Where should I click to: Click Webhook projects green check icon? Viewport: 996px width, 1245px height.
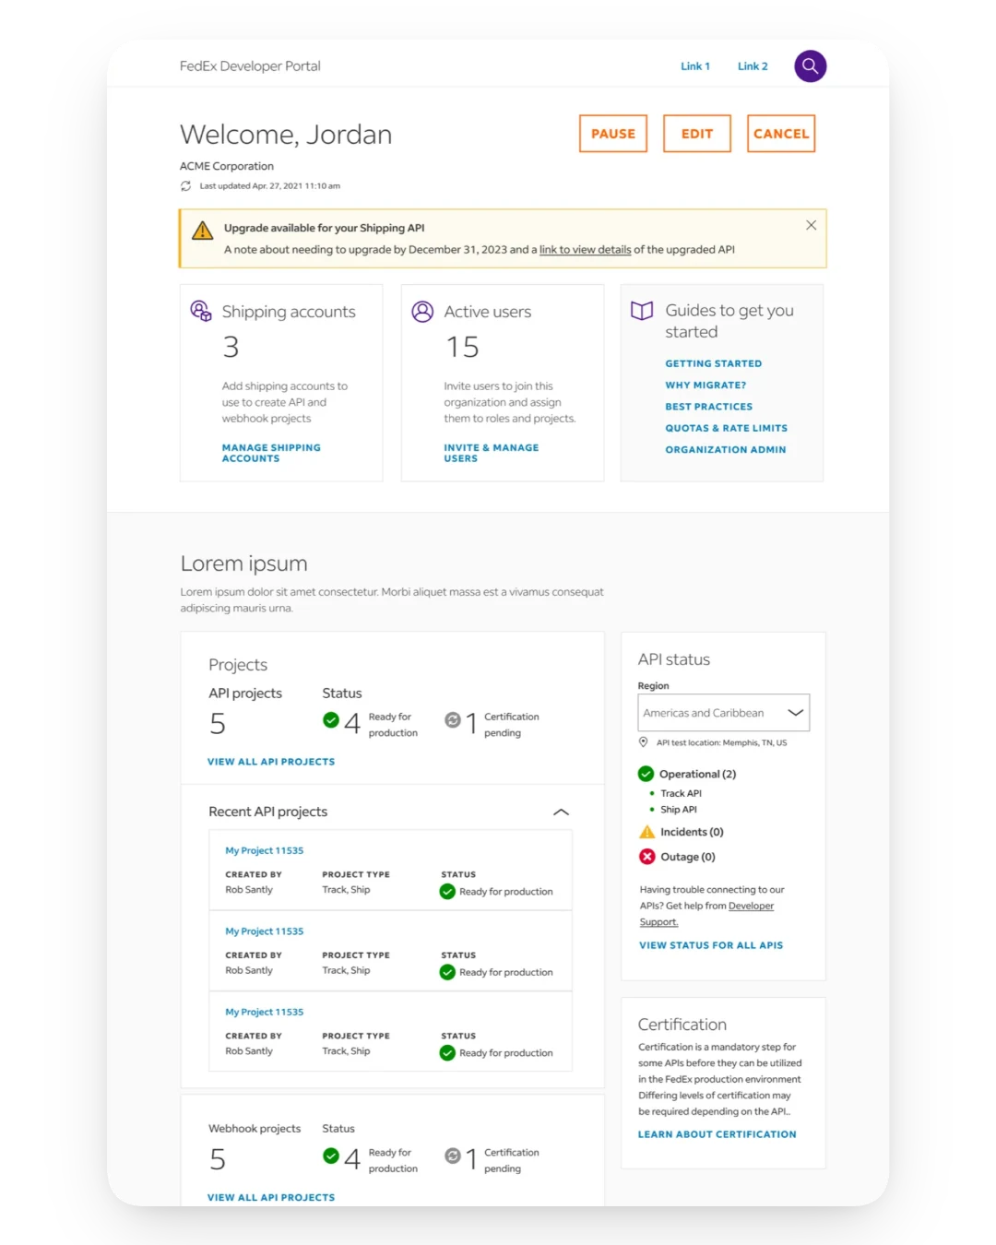click(331, 1156)
